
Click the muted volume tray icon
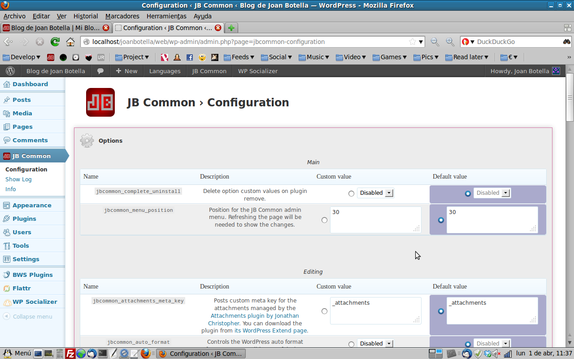tap(496, 354)
